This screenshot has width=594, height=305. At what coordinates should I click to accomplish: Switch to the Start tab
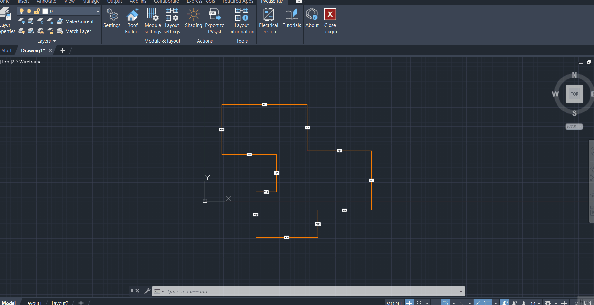pyautogui.click(x=6, y=51)
